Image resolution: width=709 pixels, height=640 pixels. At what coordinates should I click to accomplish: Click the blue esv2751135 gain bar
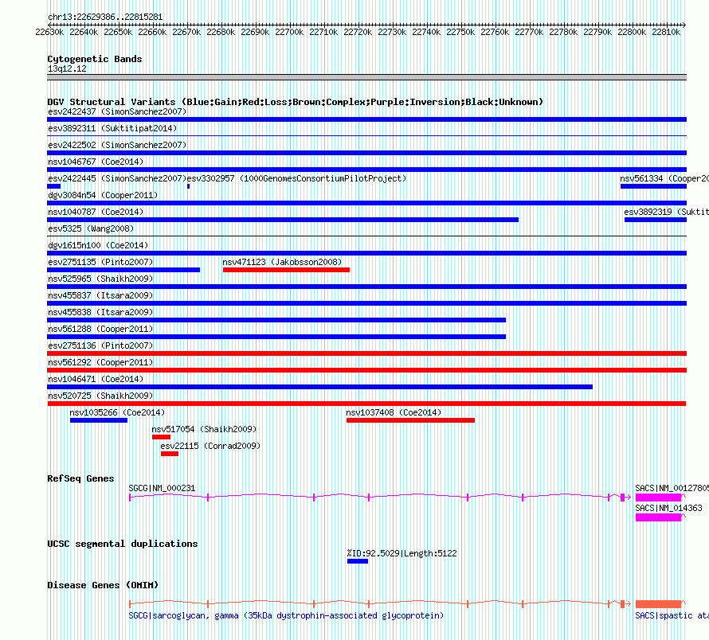(123, 270)
